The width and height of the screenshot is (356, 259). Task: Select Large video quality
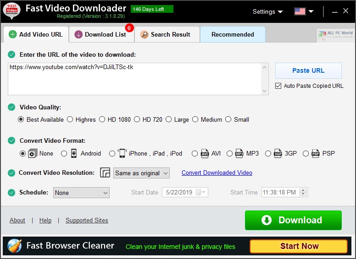(168, 119)
